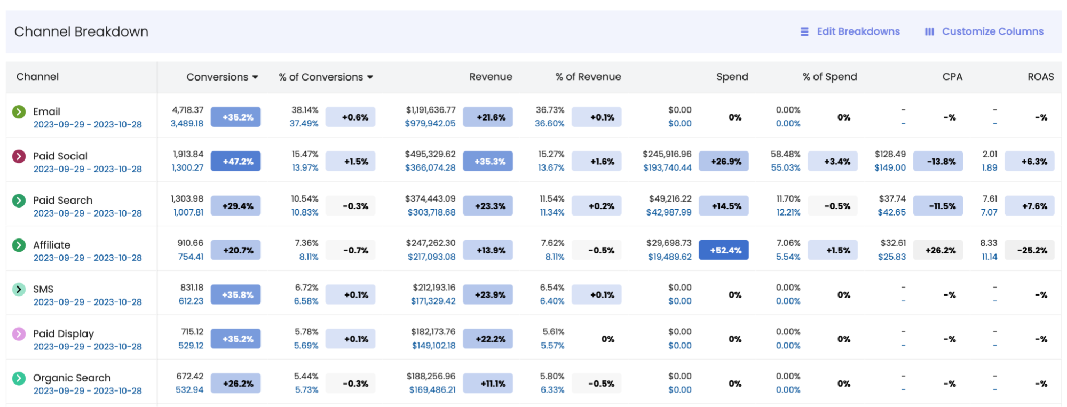Click Affiliate ROAS value 8.33
The width and height of the screenshot is (1067, 407).
[989, 243]
